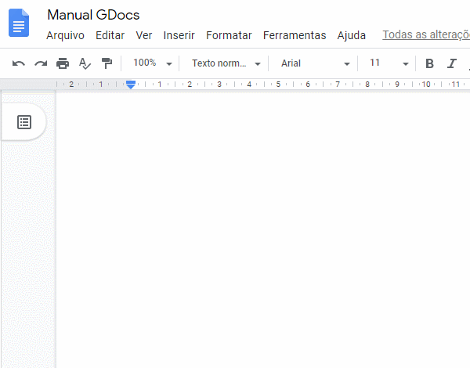
Task: Open the Ver menu
Action: (144, 35)
